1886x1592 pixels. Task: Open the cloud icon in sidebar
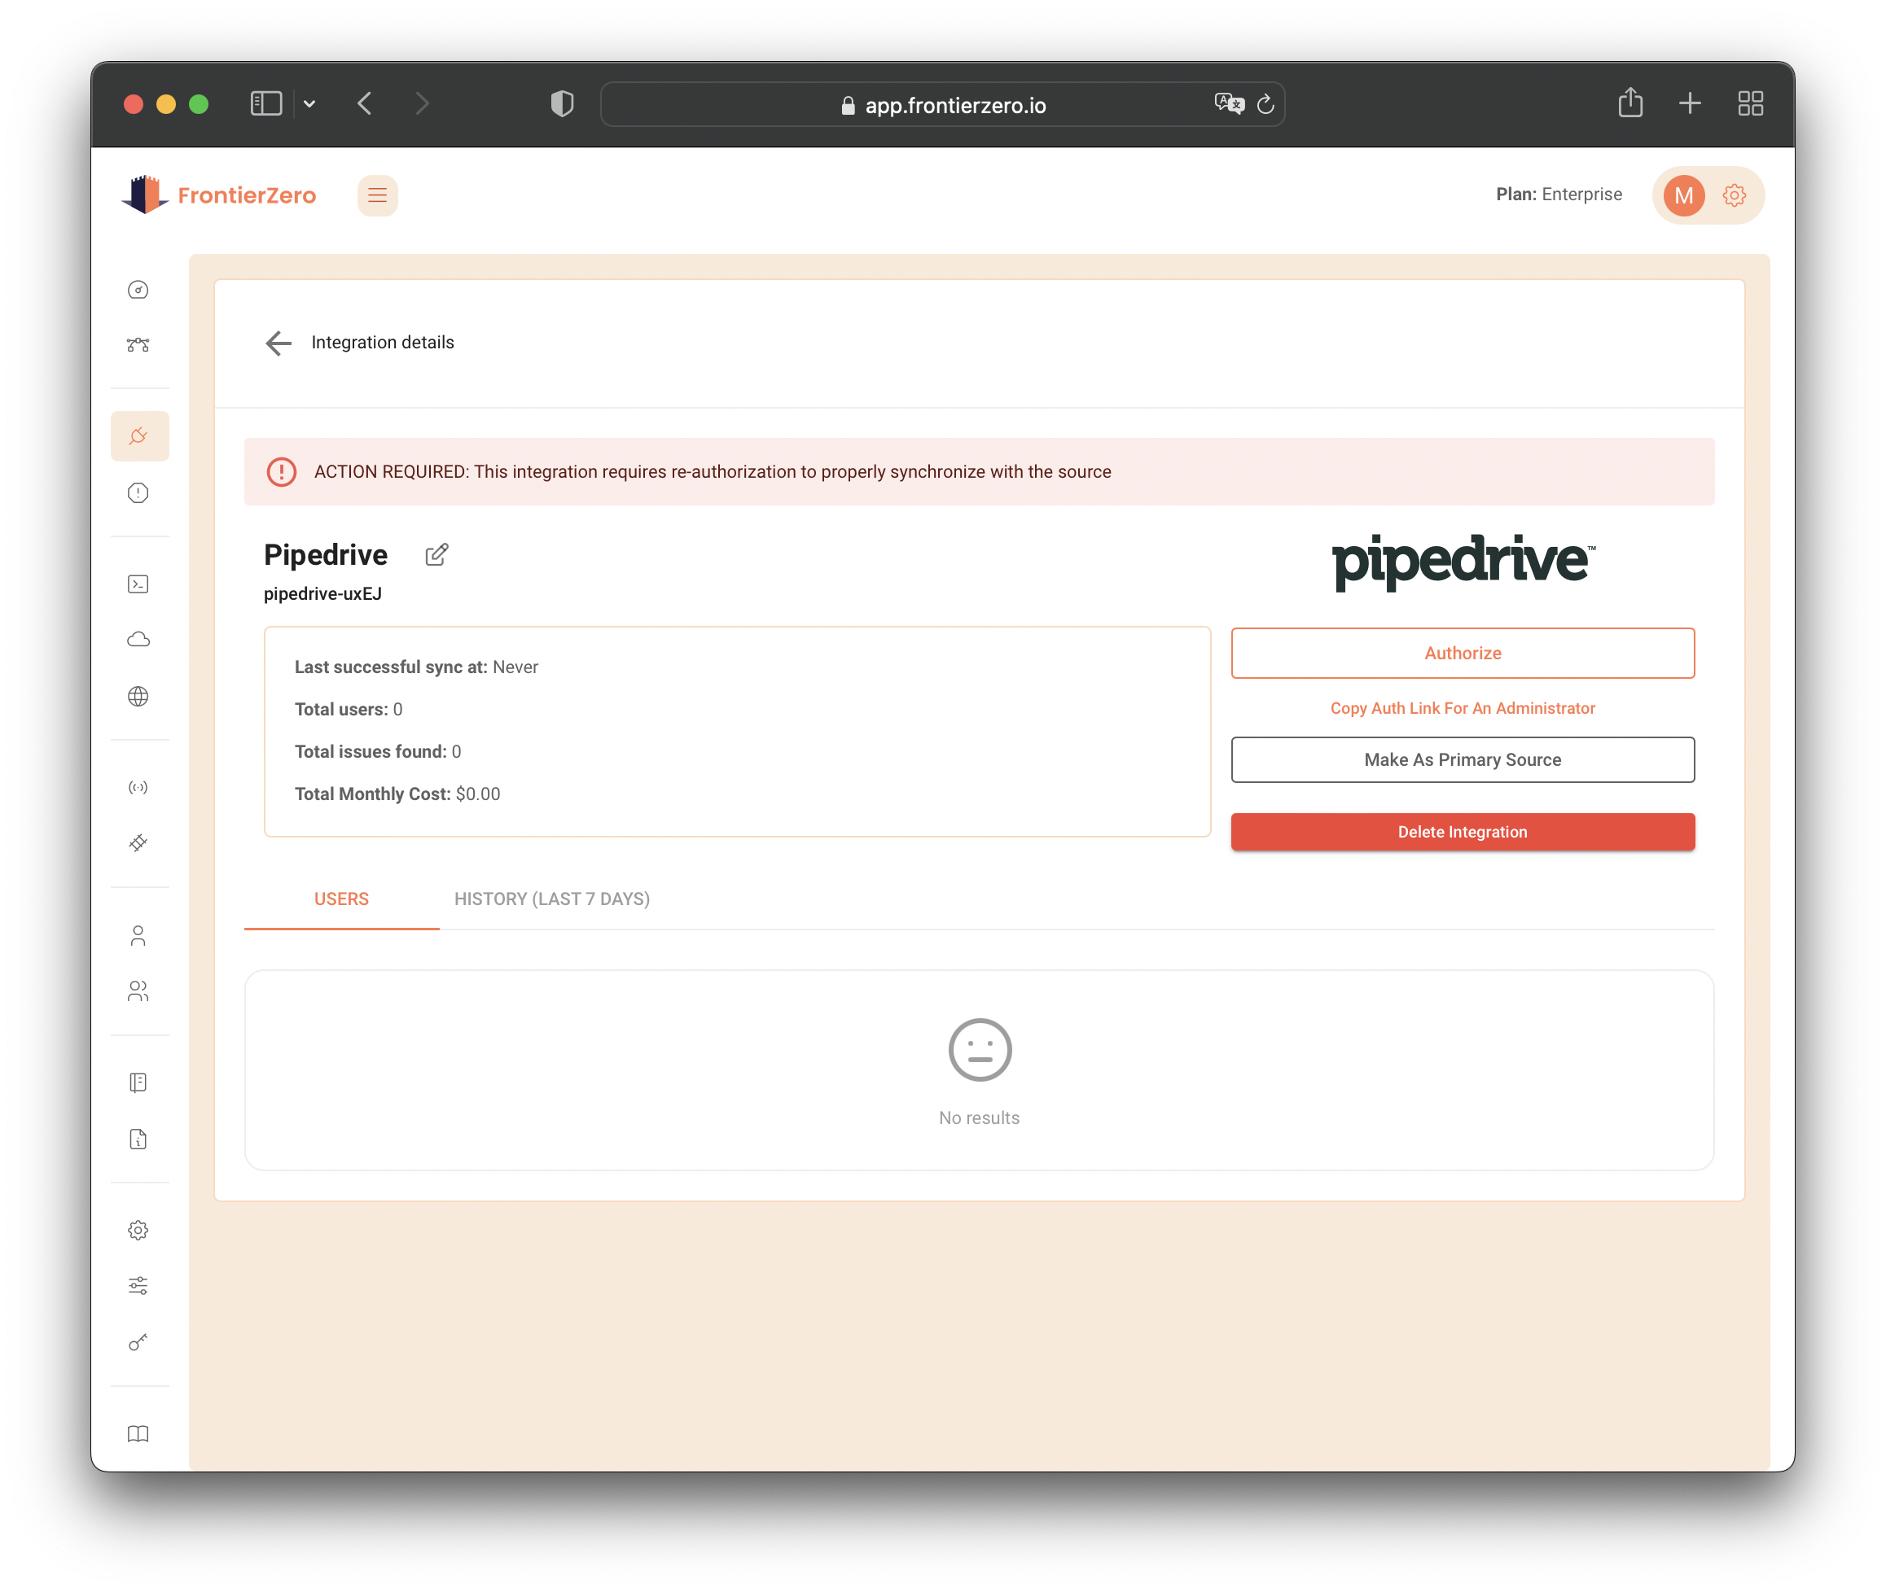tap(138, 640)
